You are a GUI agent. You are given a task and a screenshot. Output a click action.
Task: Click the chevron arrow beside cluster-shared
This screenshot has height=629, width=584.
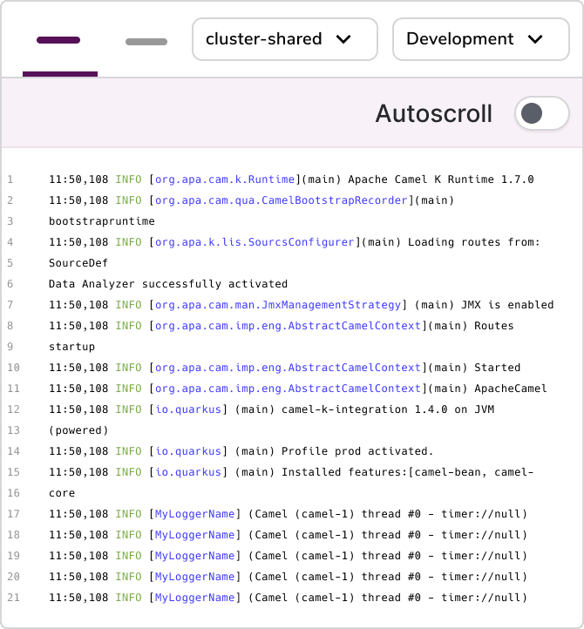pyautogui.click(x=343, y=39)
